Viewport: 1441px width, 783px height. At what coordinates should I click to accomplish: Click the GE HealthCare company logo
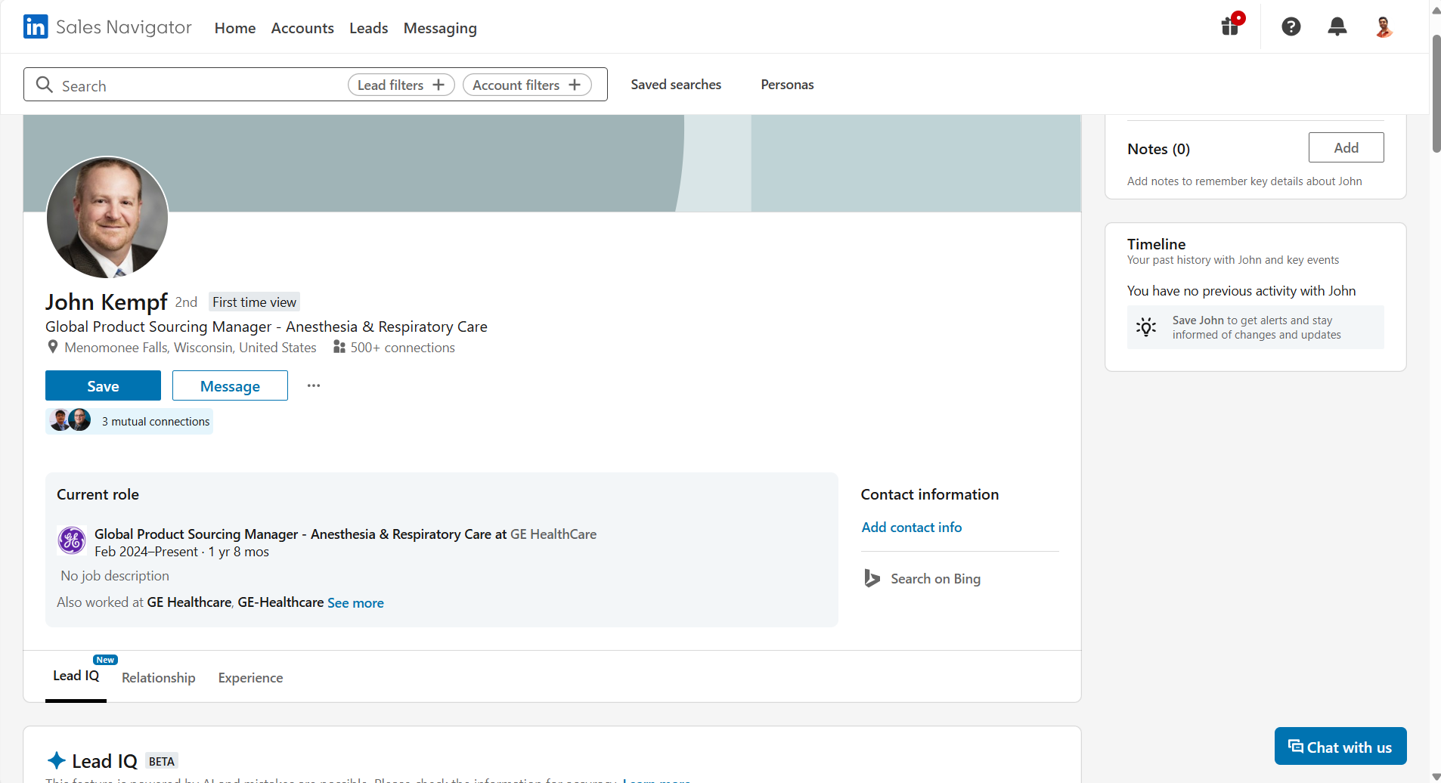click(72, 541)
